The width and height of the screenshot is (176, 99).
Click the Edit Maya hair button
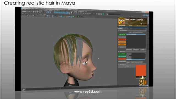[136, 50]
